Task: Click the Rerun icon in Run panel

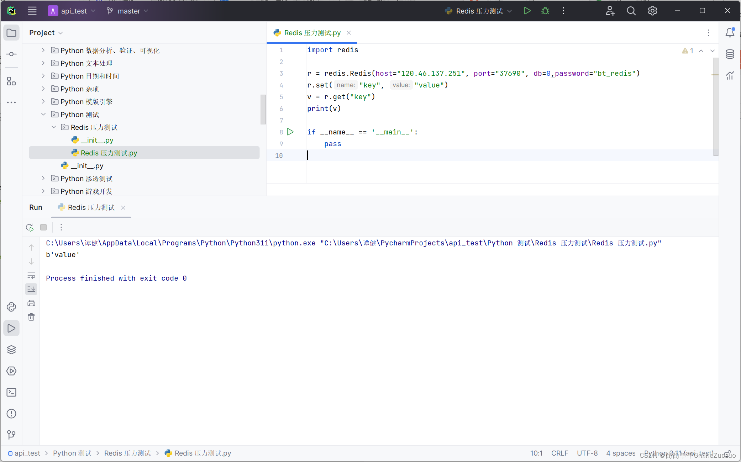Action: pos(30,227)
